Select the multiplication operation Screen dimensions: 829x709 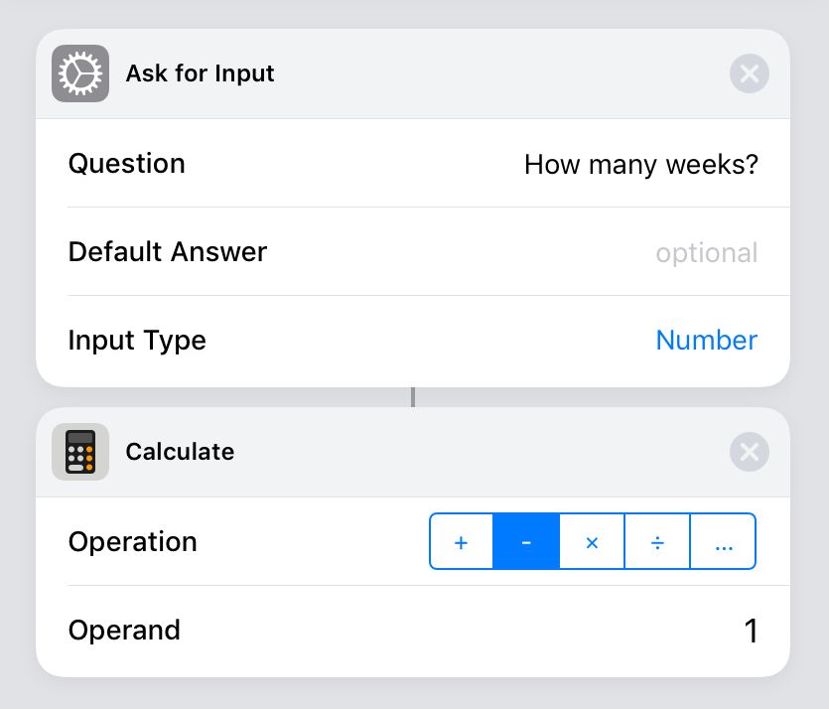592,541
